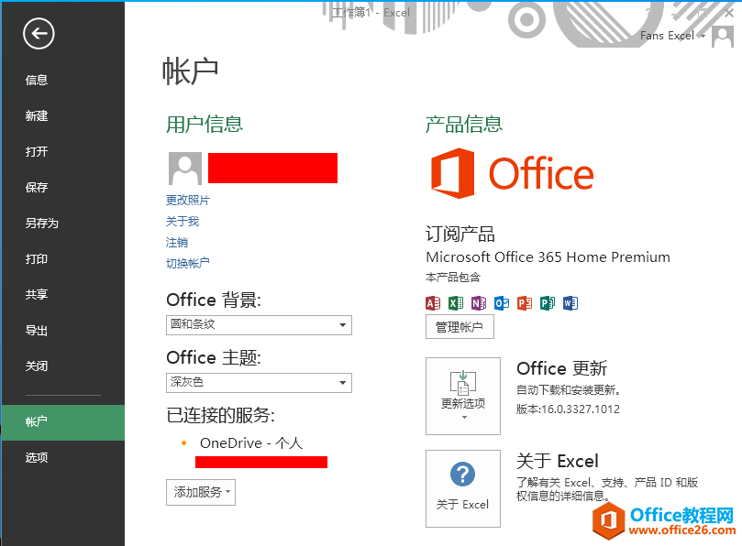Open 选项 from the sidebar
Screen dimensions: 742x546
(37, 458)
